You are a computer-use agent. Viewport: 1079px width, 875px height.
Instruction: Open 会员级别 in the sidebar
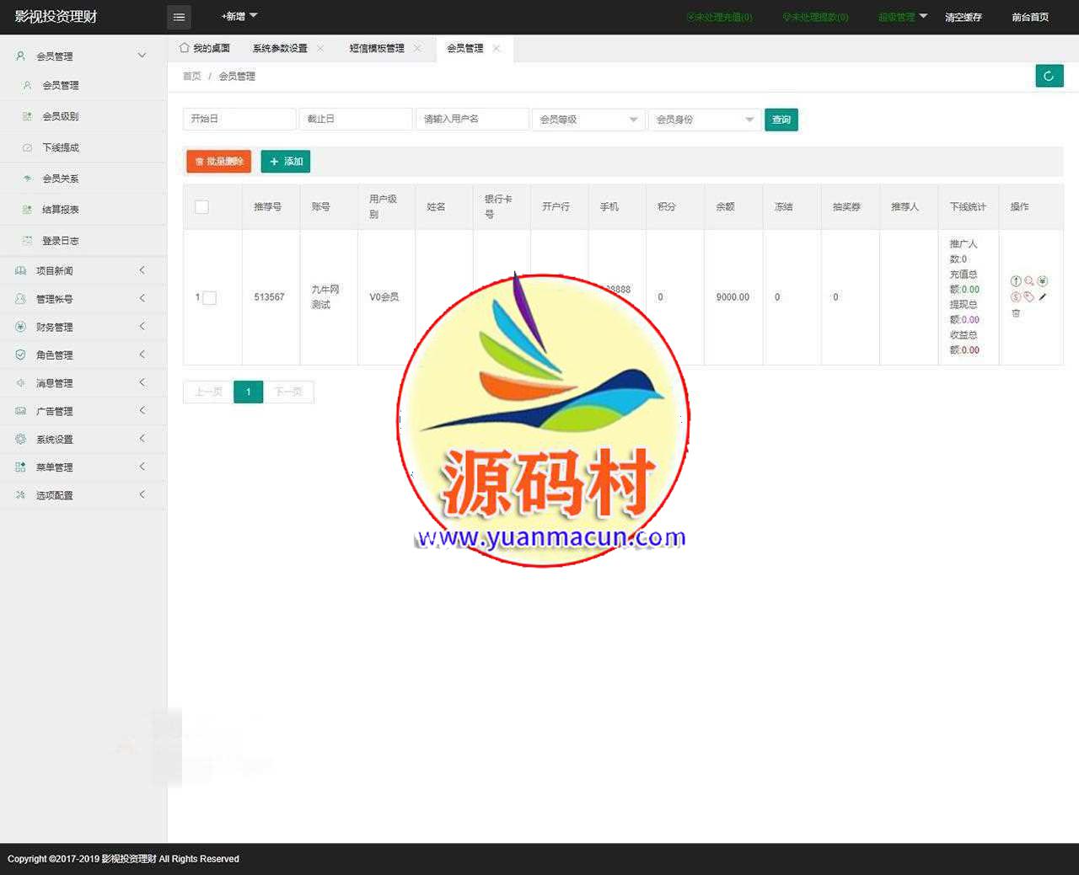[x=61, y=116]
